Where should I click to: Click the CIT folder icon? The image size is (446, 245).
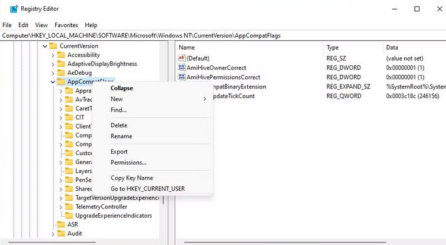click(69, 117)
